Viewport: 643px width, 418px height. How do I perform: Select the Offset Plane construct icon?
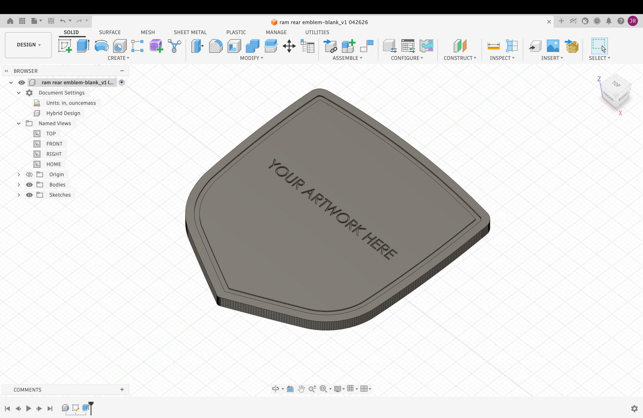460,46
